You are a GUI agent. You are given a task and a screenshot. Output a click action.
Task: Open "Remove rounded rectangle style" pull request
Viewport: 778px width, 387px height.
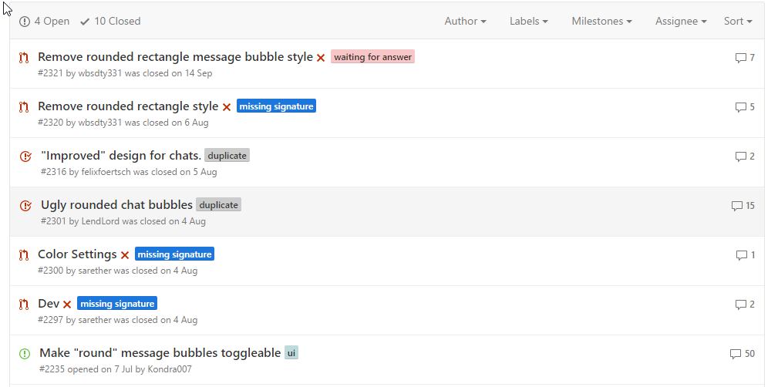click(128, 106)
